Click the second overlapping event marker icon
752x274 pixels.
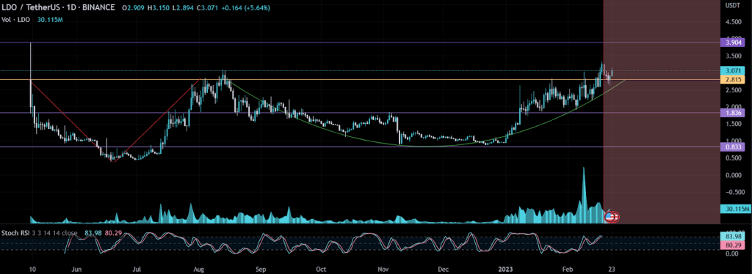coord(616,217)
